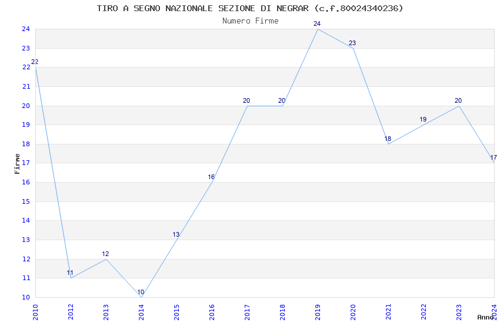Select the 2014 year label on x-axis
This screenshot has height=323, width=500.
(141, 312)
